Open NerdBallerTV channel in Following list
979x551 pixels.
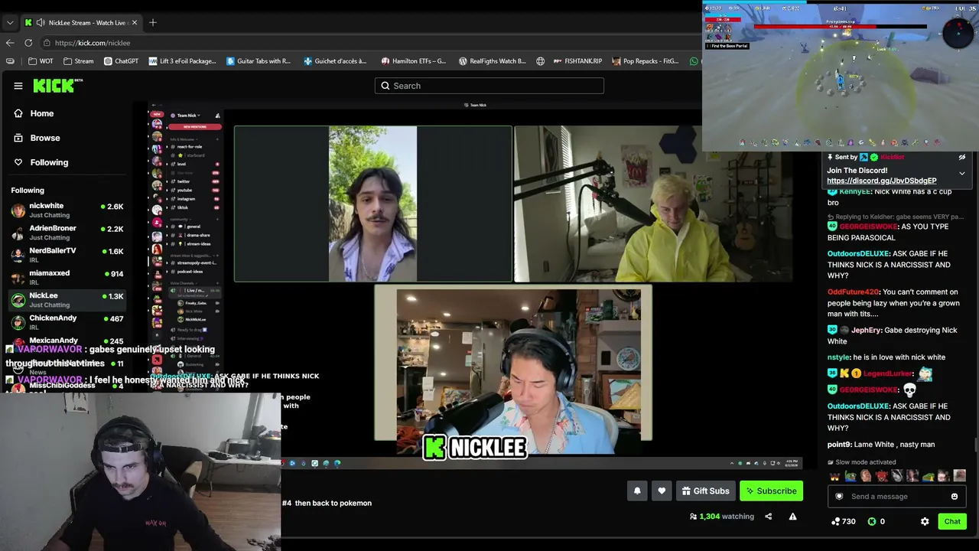[67, 255]
